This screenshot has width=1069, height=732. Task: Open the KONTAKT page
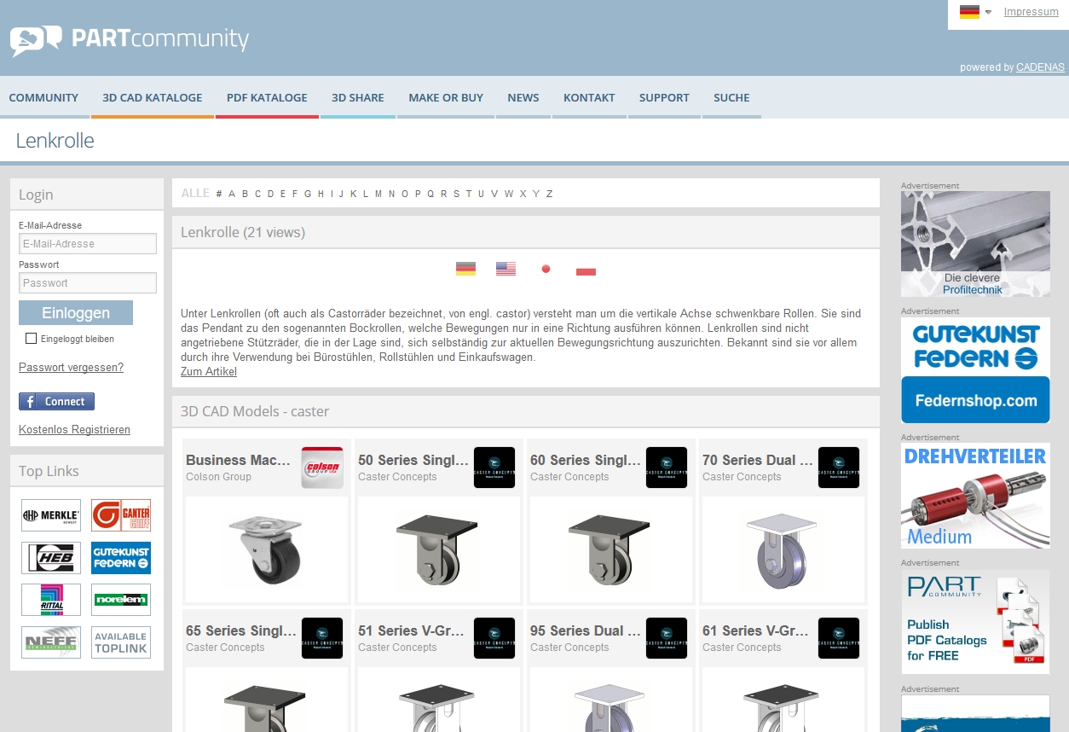(589, 97)
